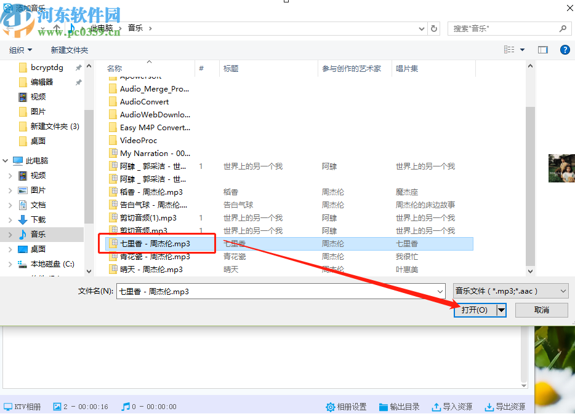Viewport: 575px width, 414px height.
Task: Click 取消 button
Action: pos(542,310)
